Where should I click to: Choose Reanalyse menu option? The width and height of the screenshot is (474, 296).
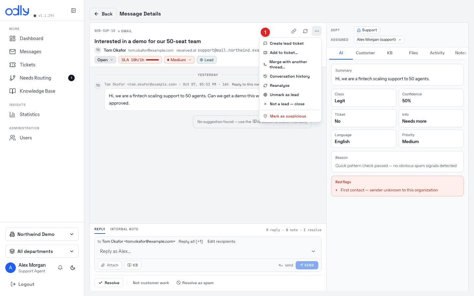290,86
